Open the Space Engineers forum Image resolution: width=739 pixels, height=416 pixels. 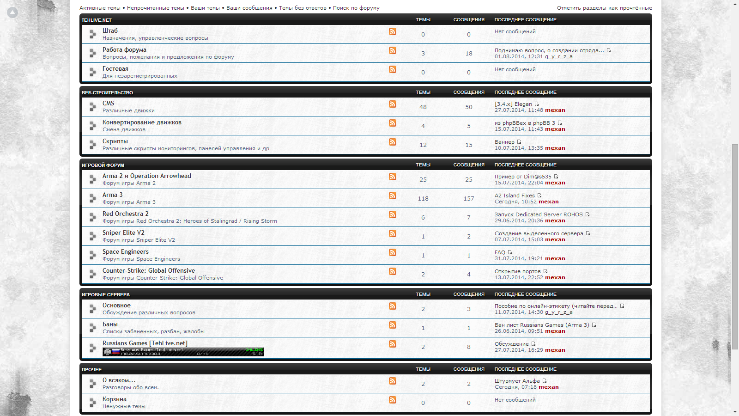click(126, 251)
